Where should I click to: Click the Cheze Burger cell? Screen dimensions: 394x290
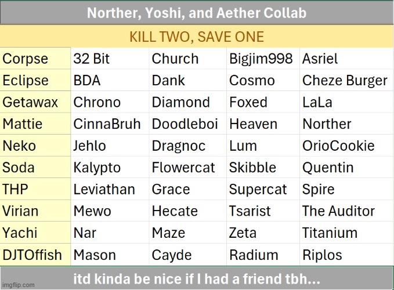[x=346, y=81]
